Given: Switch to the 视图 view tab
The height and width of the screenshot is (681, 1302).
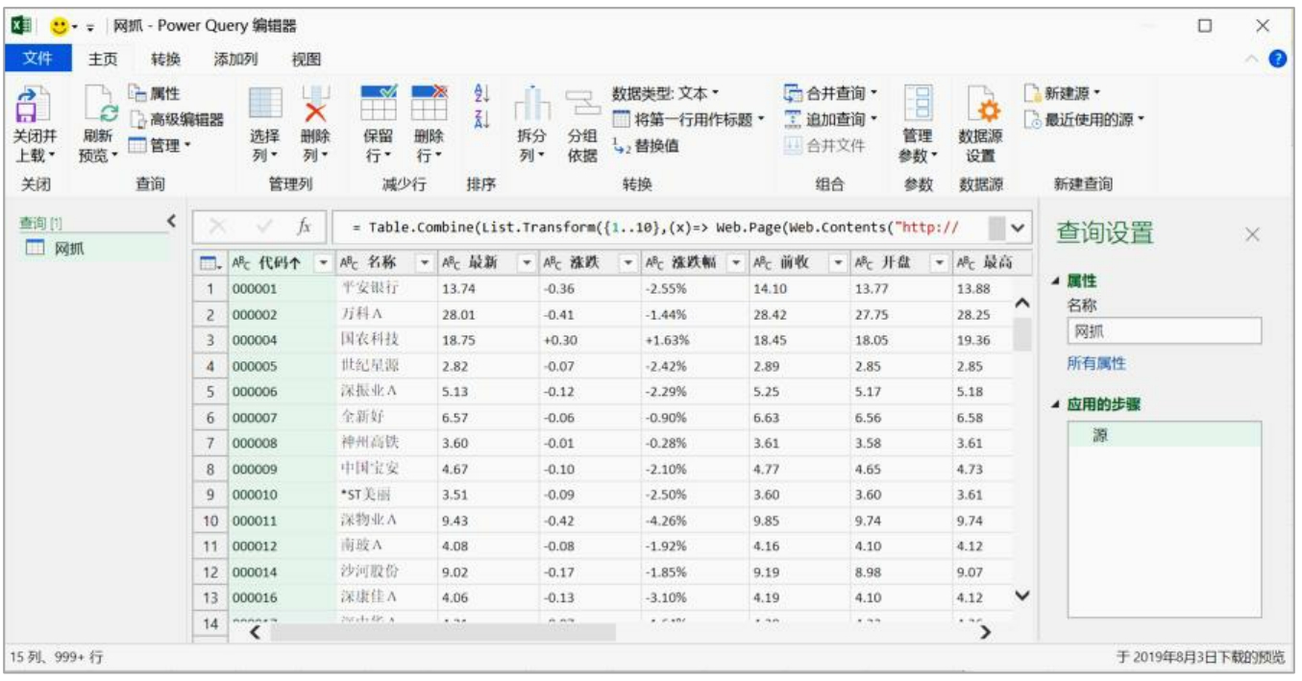Looking at the screenshot, I should point(307,59).
